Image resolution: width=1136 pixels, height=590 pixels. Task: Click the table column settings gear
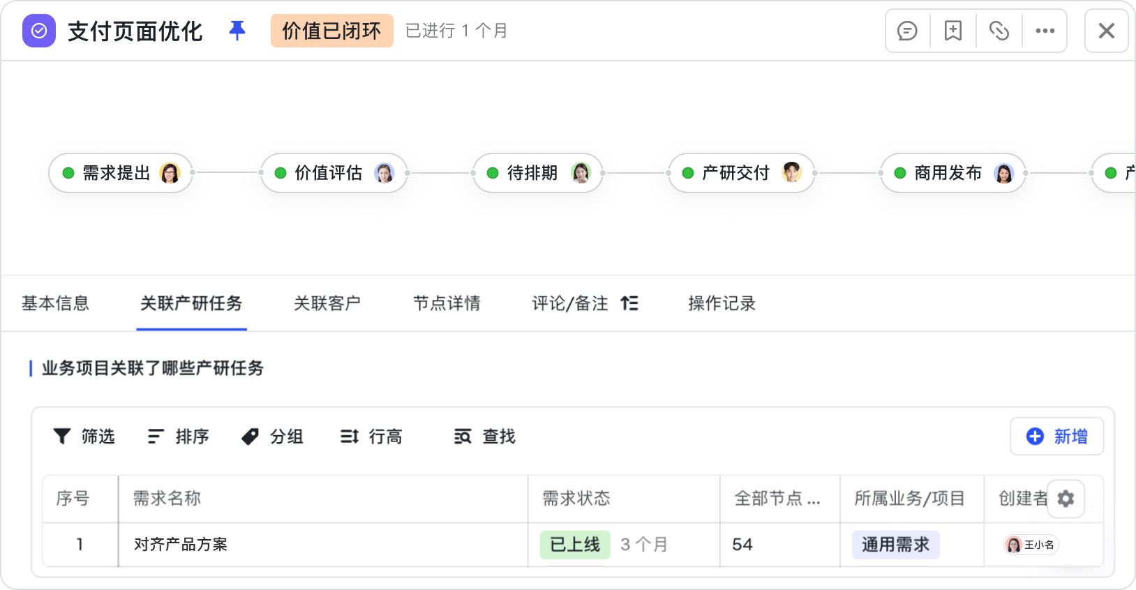click(x=1066, y=499)
